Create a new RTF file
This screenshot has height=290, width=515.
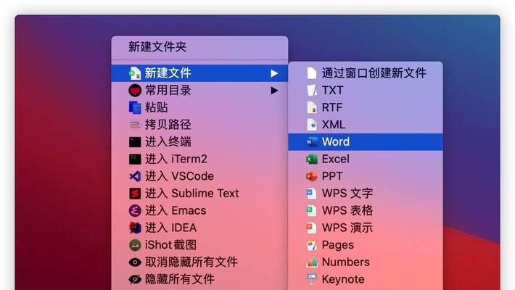366,107
